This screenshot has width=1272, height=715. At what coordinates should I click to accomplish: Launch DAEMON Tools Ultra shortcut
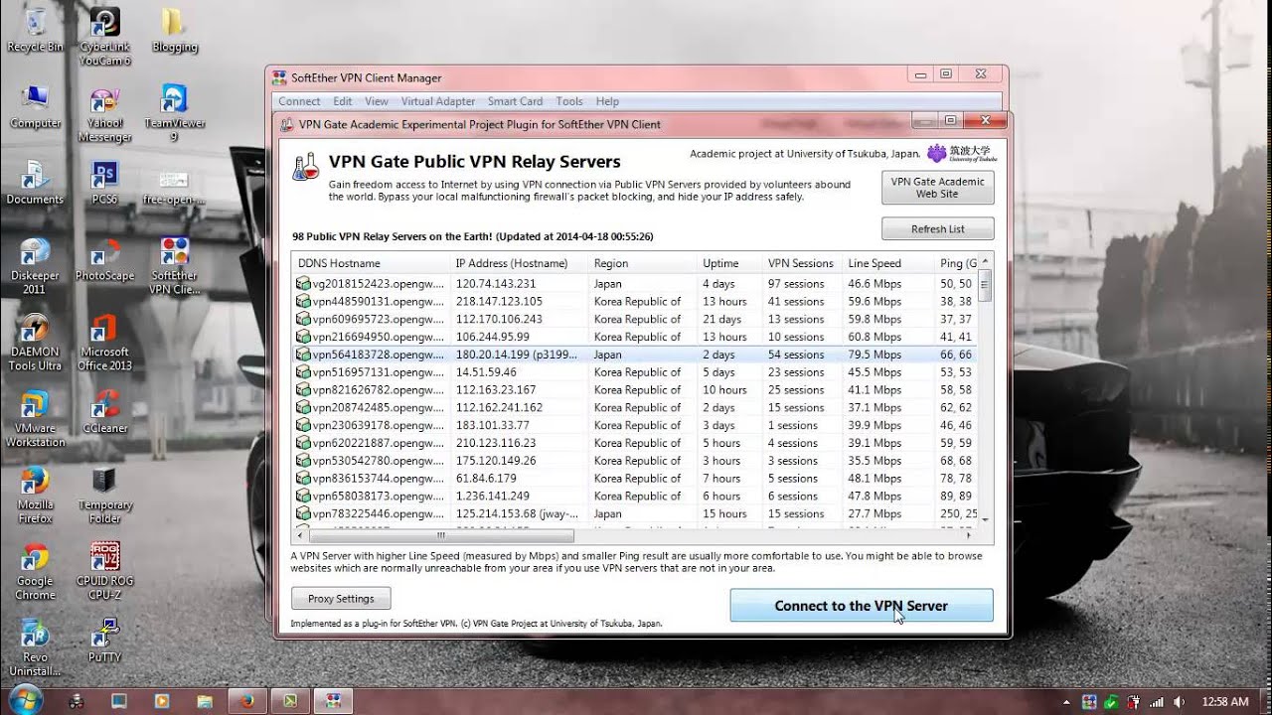[x=35, y=342]
